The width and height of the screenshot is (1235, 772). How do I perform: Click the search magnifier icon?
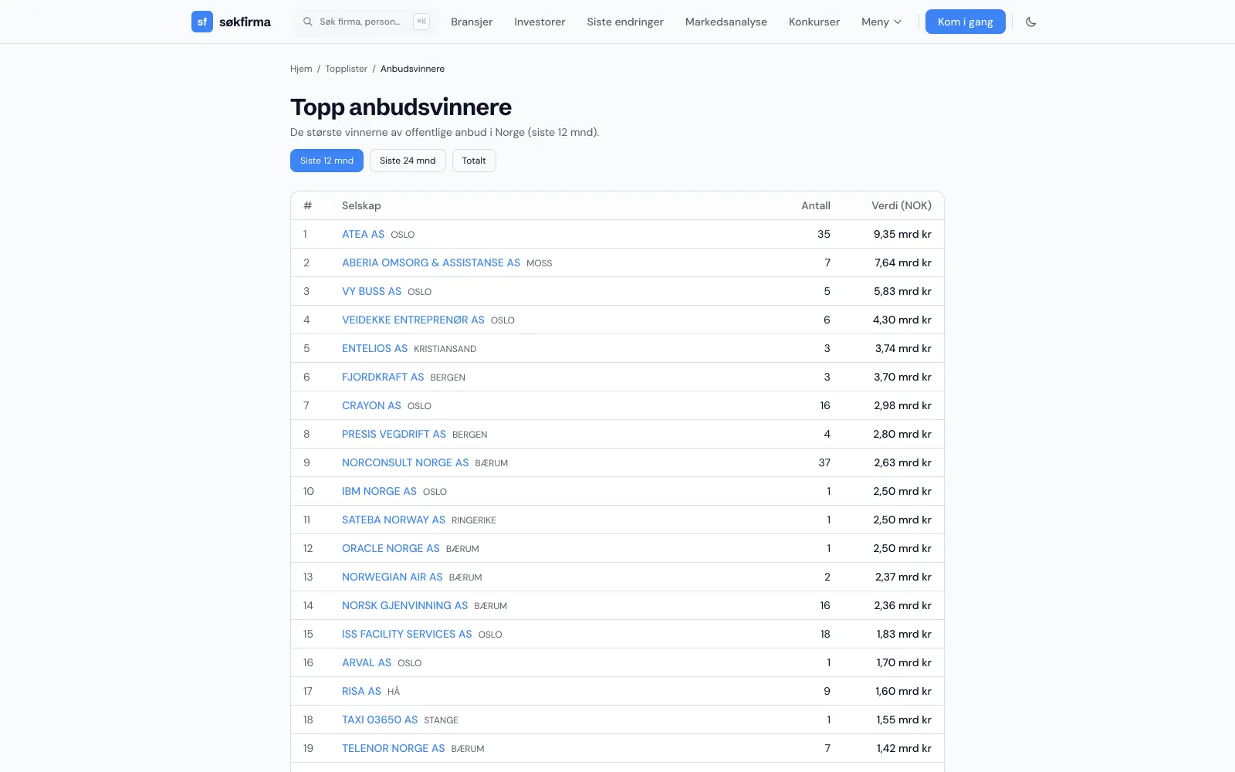[x=308, y=22]
